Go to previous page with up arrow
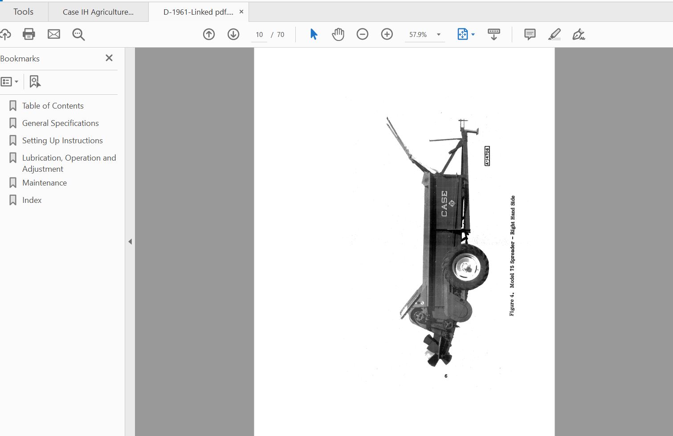673x436 pixels. (x=209, y=34)
